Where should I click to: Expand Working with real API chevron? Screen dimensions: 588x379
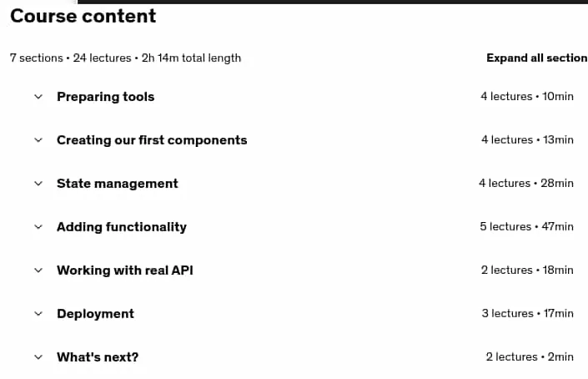coord(38,270)
